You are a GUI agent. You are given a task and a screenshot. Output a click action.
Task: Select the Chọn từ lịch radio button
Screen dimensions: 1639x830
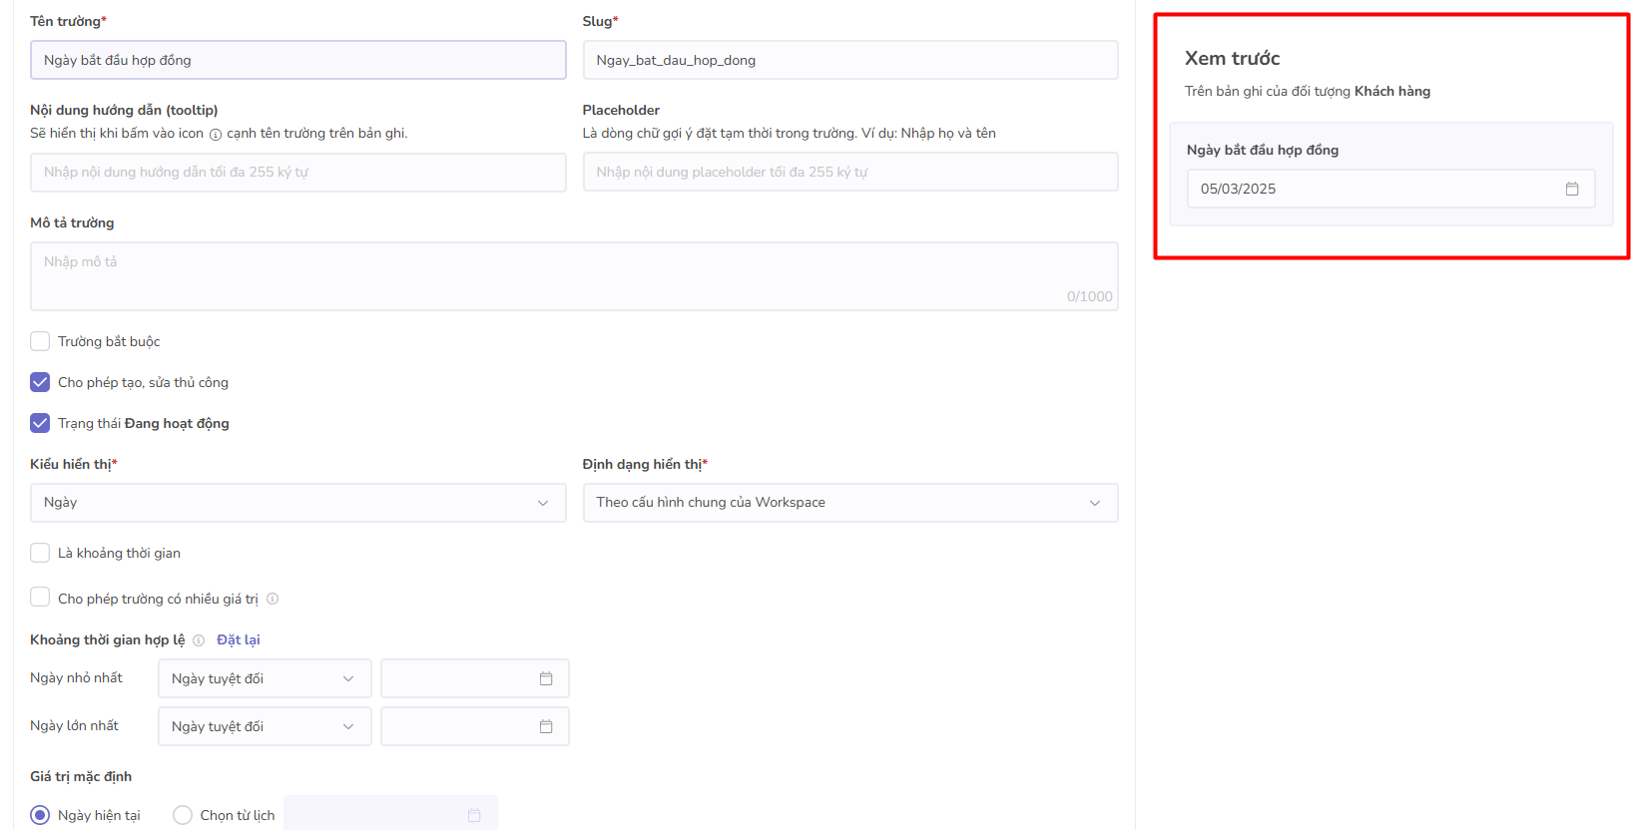tap(183, 815)
